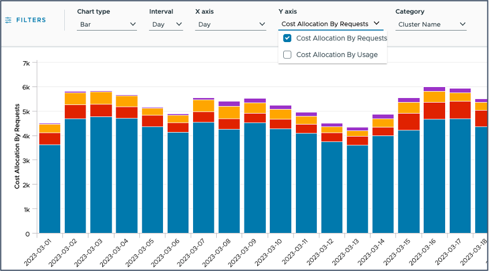The width and height of the screenshot is (489, 271).
Task: Click the orange segment of 2023-03-07 bar
Action: [203, 106]
